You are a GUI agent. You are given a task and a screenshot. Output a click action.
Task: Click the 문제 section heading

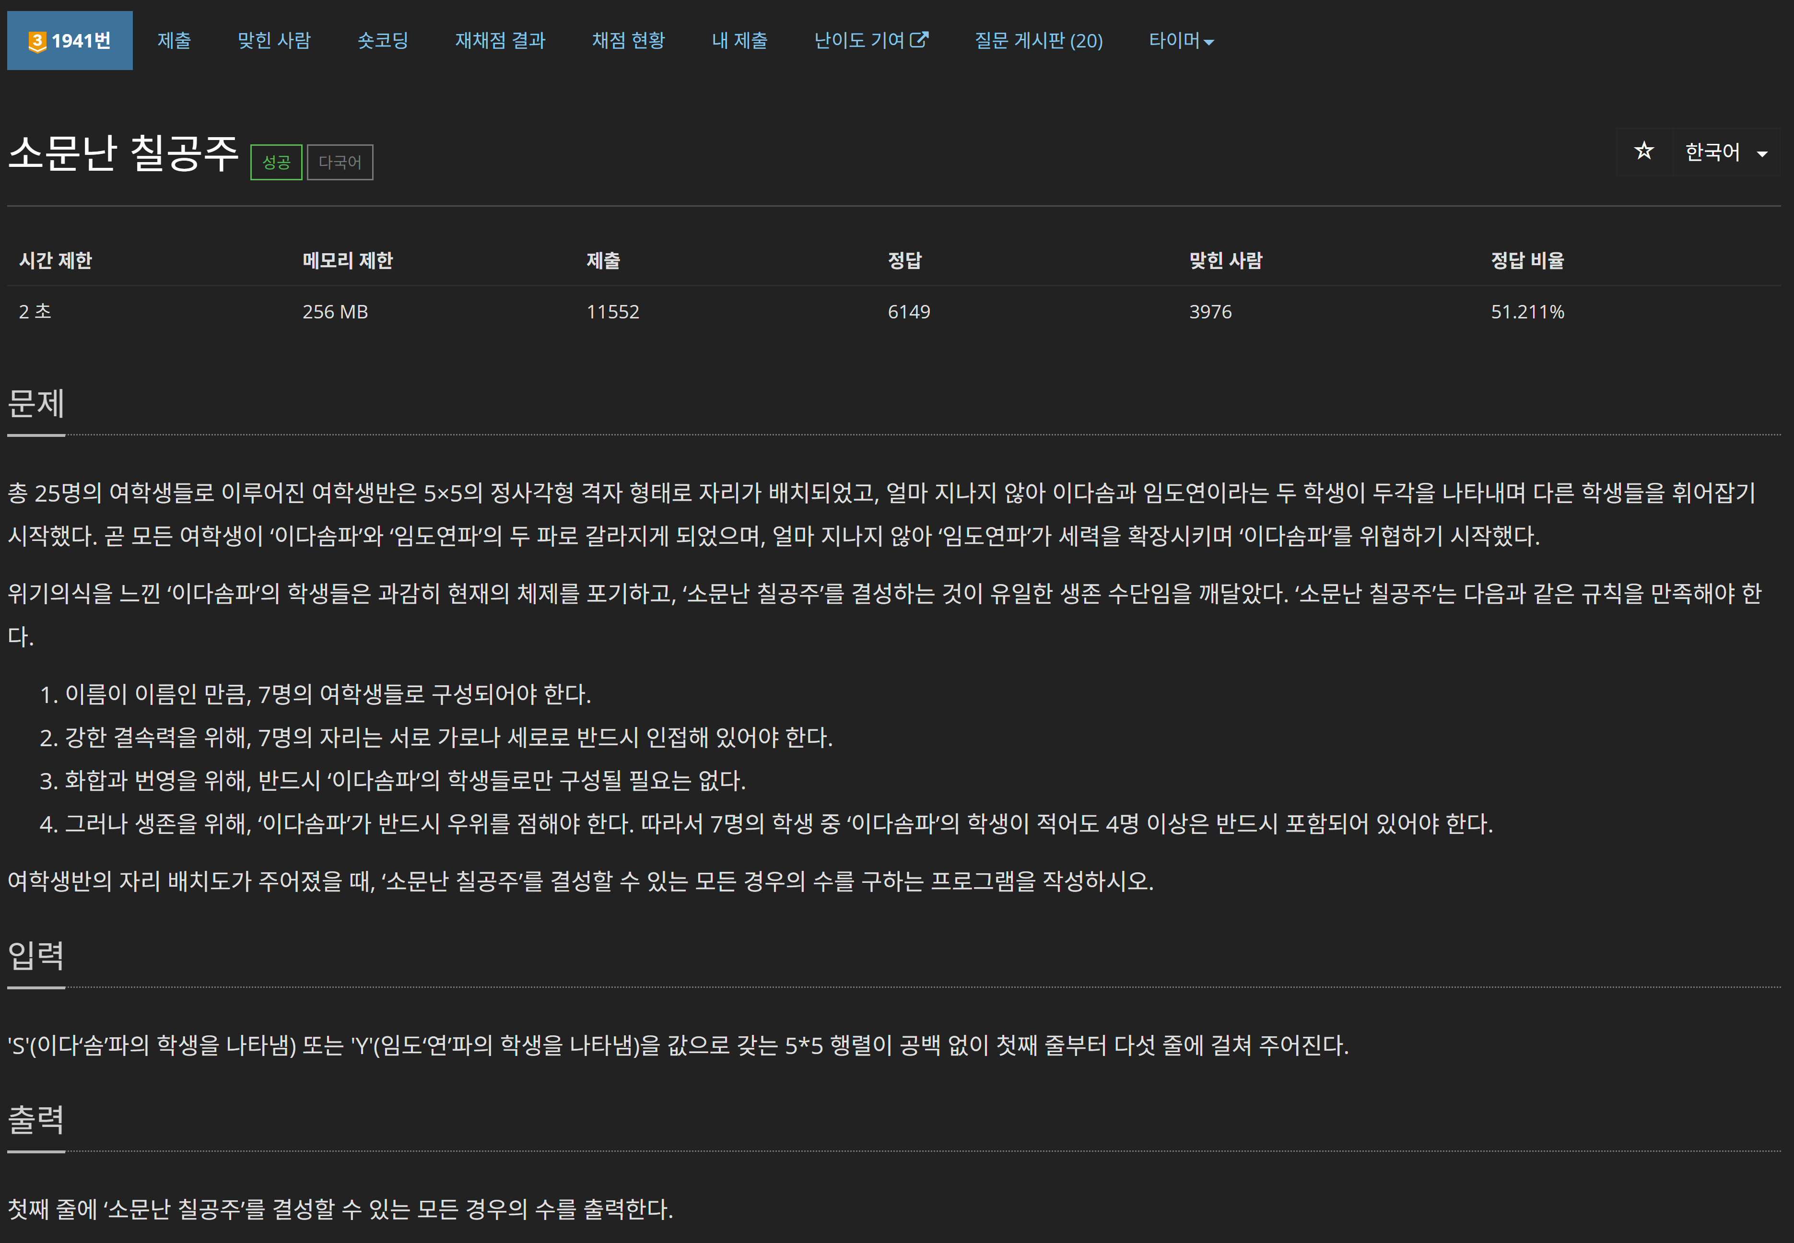click(36, 403)
